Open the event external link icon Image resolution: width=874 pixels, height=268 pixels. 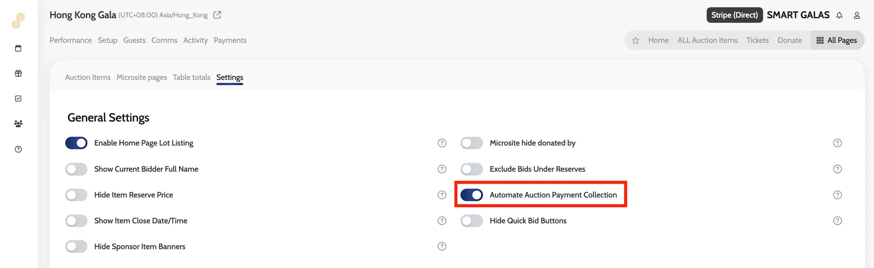[217, 15]
